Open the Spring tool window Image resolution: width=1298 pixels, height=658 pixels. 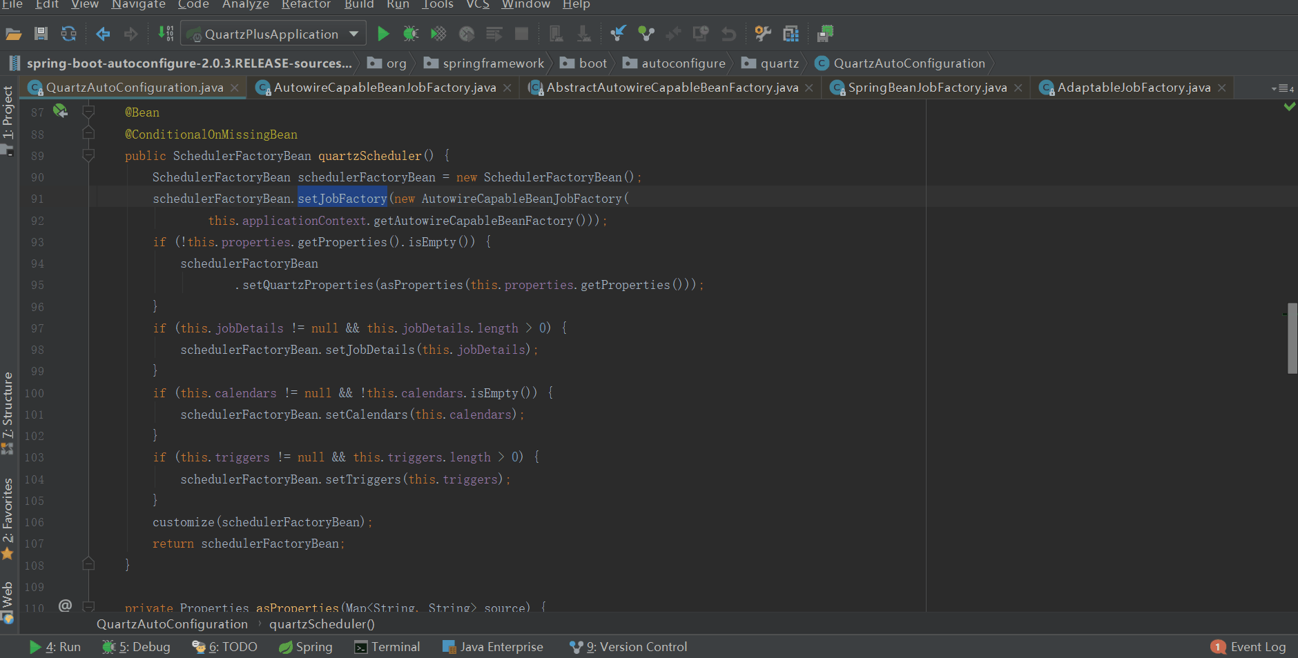click(305, 647)
